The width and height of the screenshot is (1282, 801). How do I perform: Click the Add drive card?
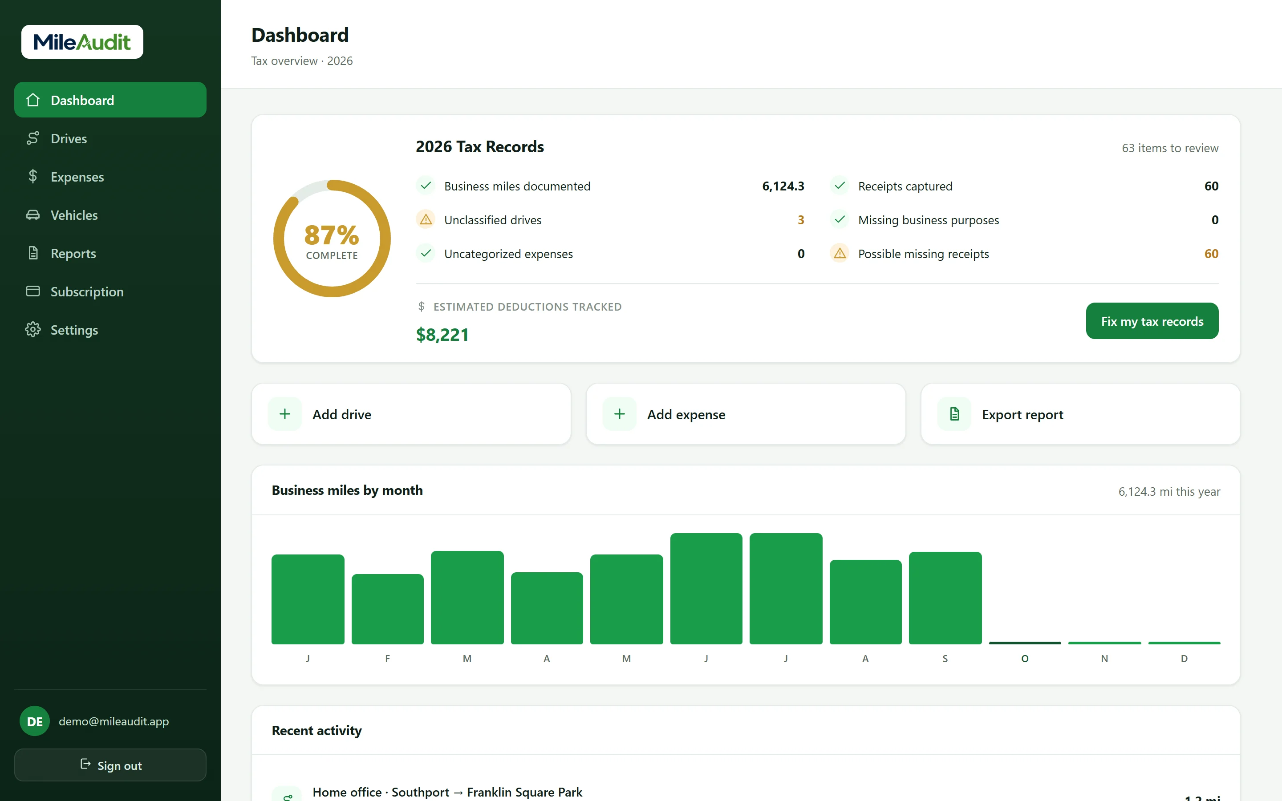pos(411,414)
